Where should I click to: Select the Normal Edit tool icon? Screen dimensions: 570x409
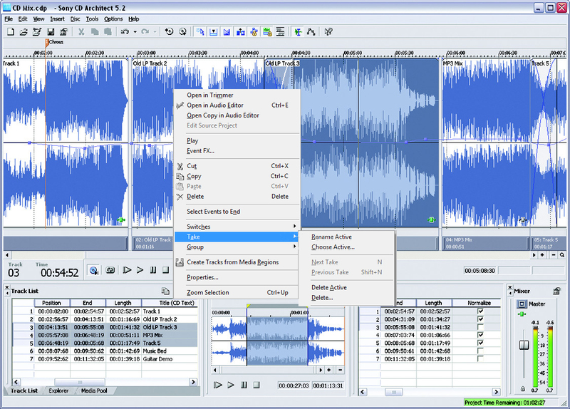298,32
